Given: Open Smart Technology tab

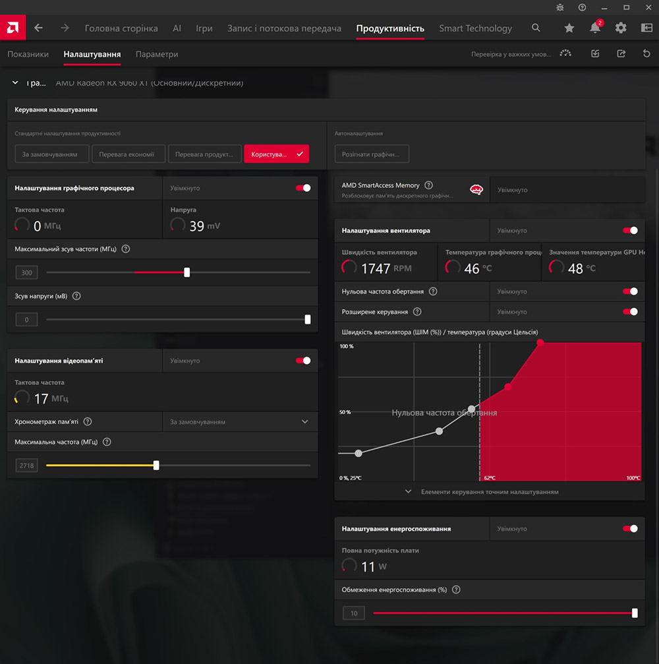Looking at the screenshot, I should click(x=475, y=28).
